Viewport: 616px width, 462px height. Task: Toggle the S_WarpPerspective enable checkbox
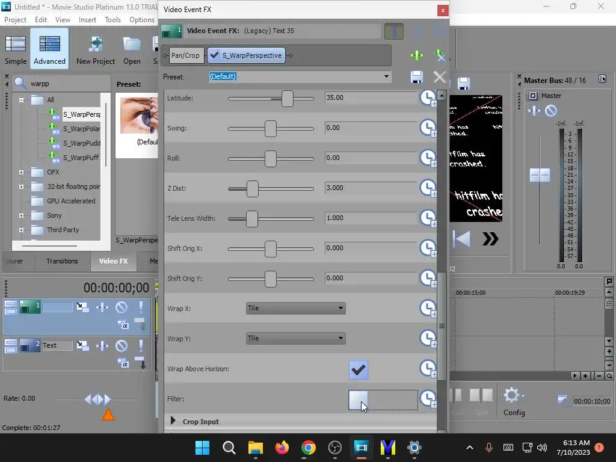coord(214,55)
